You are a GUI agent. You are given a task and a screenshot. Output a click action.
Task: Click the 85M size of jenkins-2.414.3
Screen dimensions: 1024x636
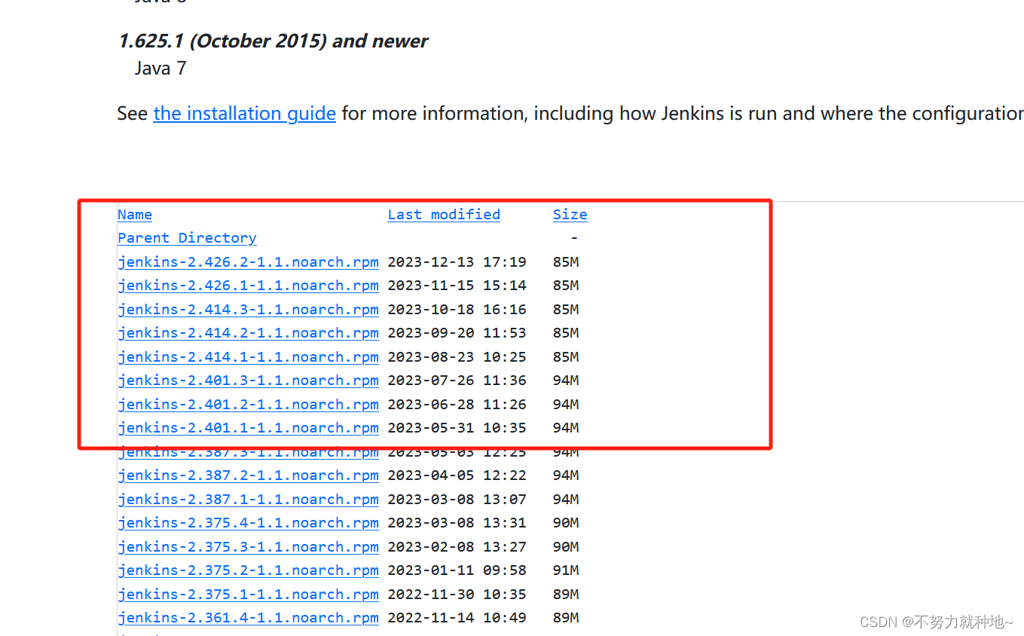pyautogui.click(x=566, y=310)
